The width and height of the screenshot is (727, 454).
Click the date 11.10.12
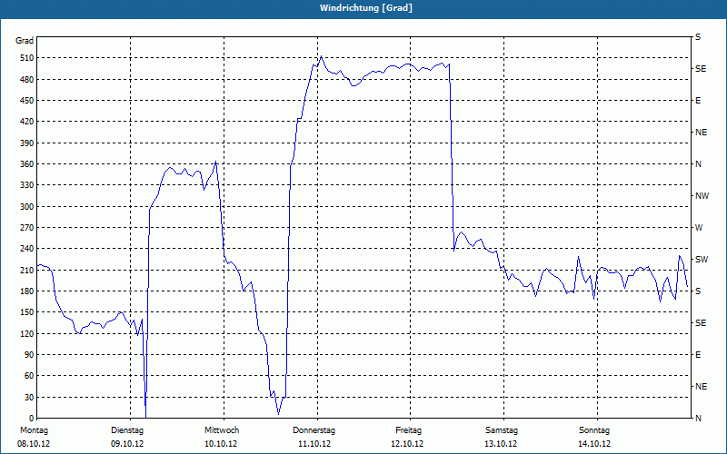point(314,444)
